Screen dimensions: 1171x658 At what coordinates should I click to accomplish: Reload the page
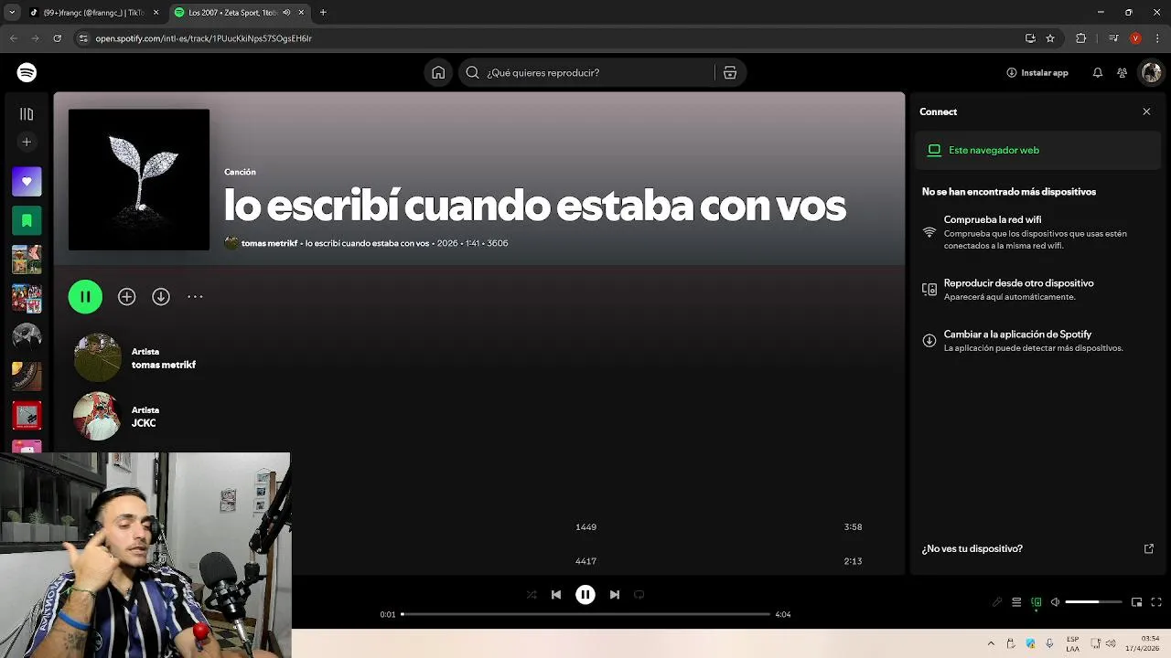[57, 38]
